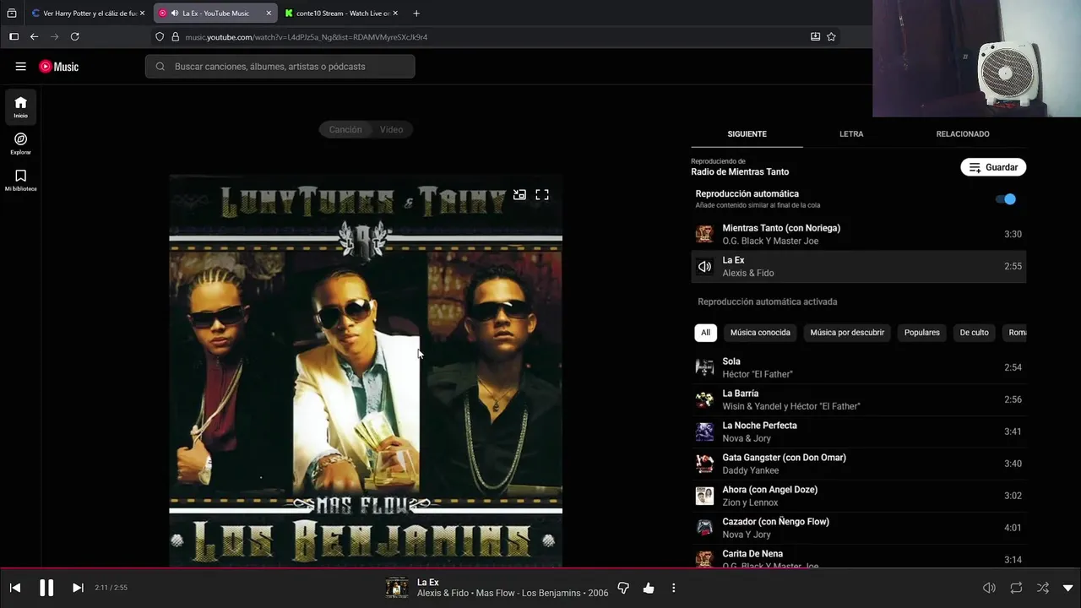Reload the current page
The width and height of the screenshot is (1081, 608).
pos(74,37)
